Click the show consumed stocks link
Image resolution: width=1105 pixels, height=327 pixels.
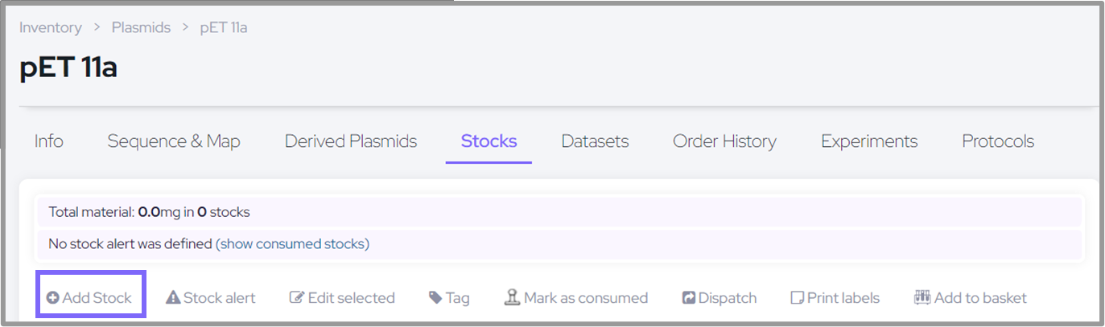tap(292, 243)
